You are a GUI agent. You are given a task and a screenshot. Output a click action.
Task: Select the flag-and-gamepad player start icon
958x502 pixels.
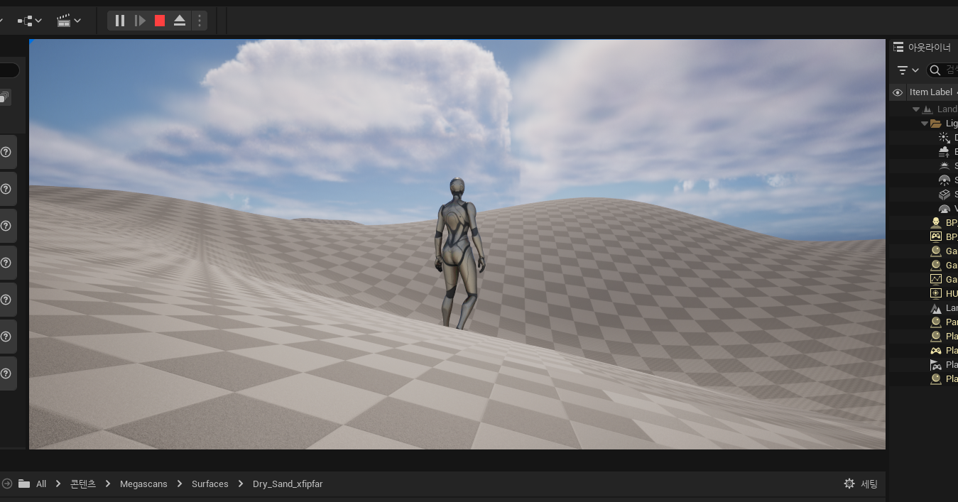pos(936,365)
